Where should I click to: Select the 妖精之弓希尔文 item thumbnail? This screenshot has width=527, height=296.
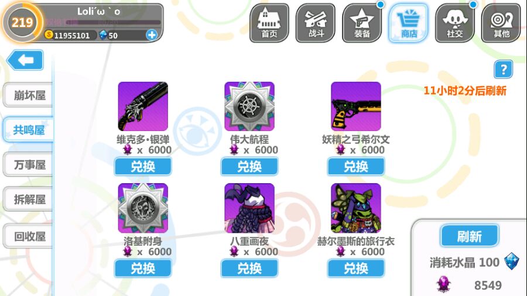point(356,106)
